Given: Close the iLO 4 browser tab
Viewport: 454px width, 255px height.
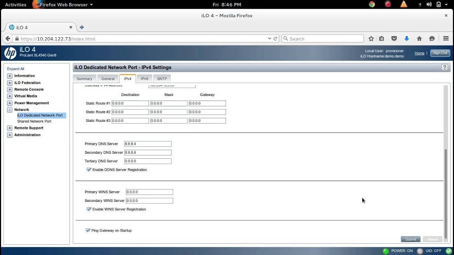Looking at the screenshot, I should [71, 27].
